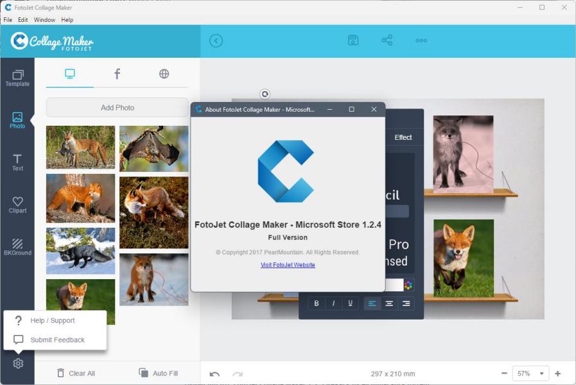Click the back arrow in the top toolbar

tap(216, 40)
